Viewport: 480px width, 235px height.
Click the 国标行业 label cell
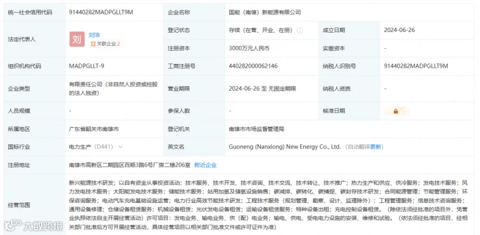[x=35, y=147]
